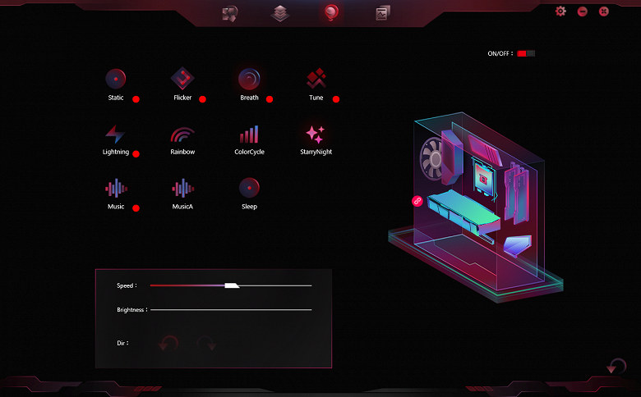Click the red color dot beside Music
This screenshot has width=641, height=397.
click(136, 208)
